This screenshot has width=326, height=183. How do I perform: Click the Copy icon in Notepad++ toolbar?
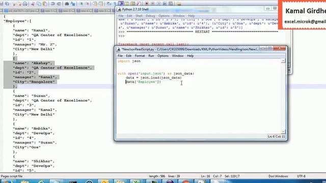(39, 4)
